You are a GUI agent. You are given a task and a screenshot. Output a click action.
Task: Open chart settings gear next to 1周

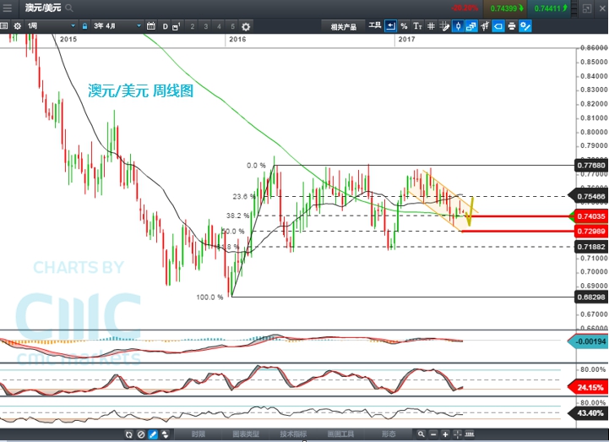point(17,26)
